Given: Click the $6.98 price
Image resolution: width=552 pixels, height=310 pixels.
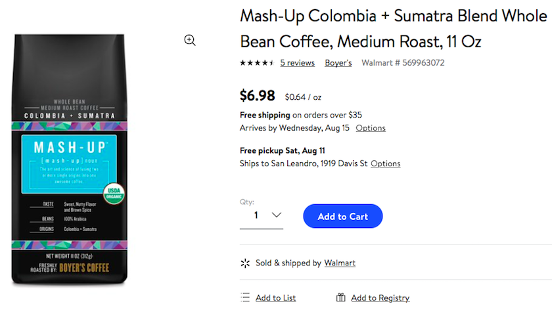Looking at the screenshot, I should point(258,96).
